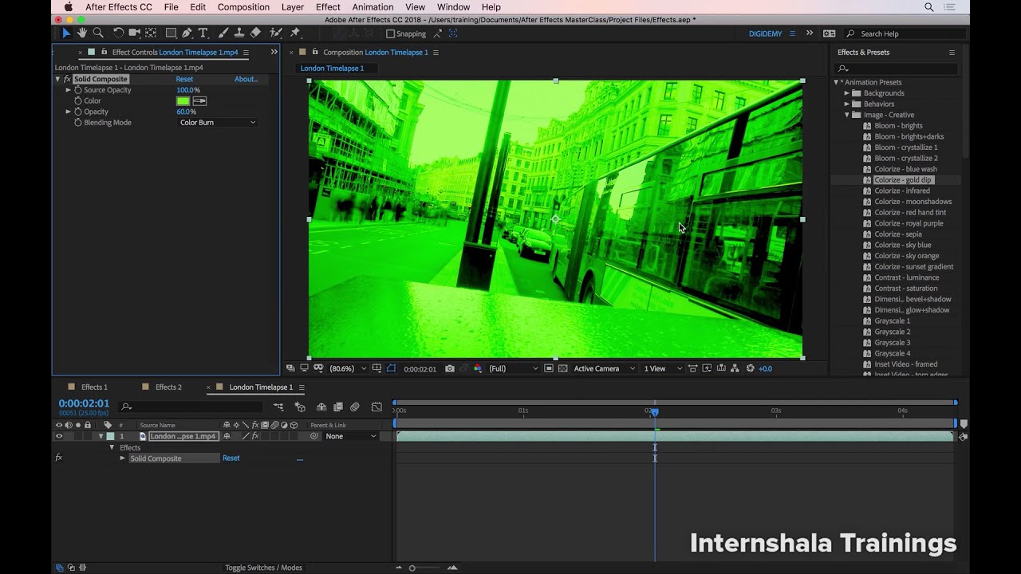Open the resolution Full dropdown

tap(514, 368)
